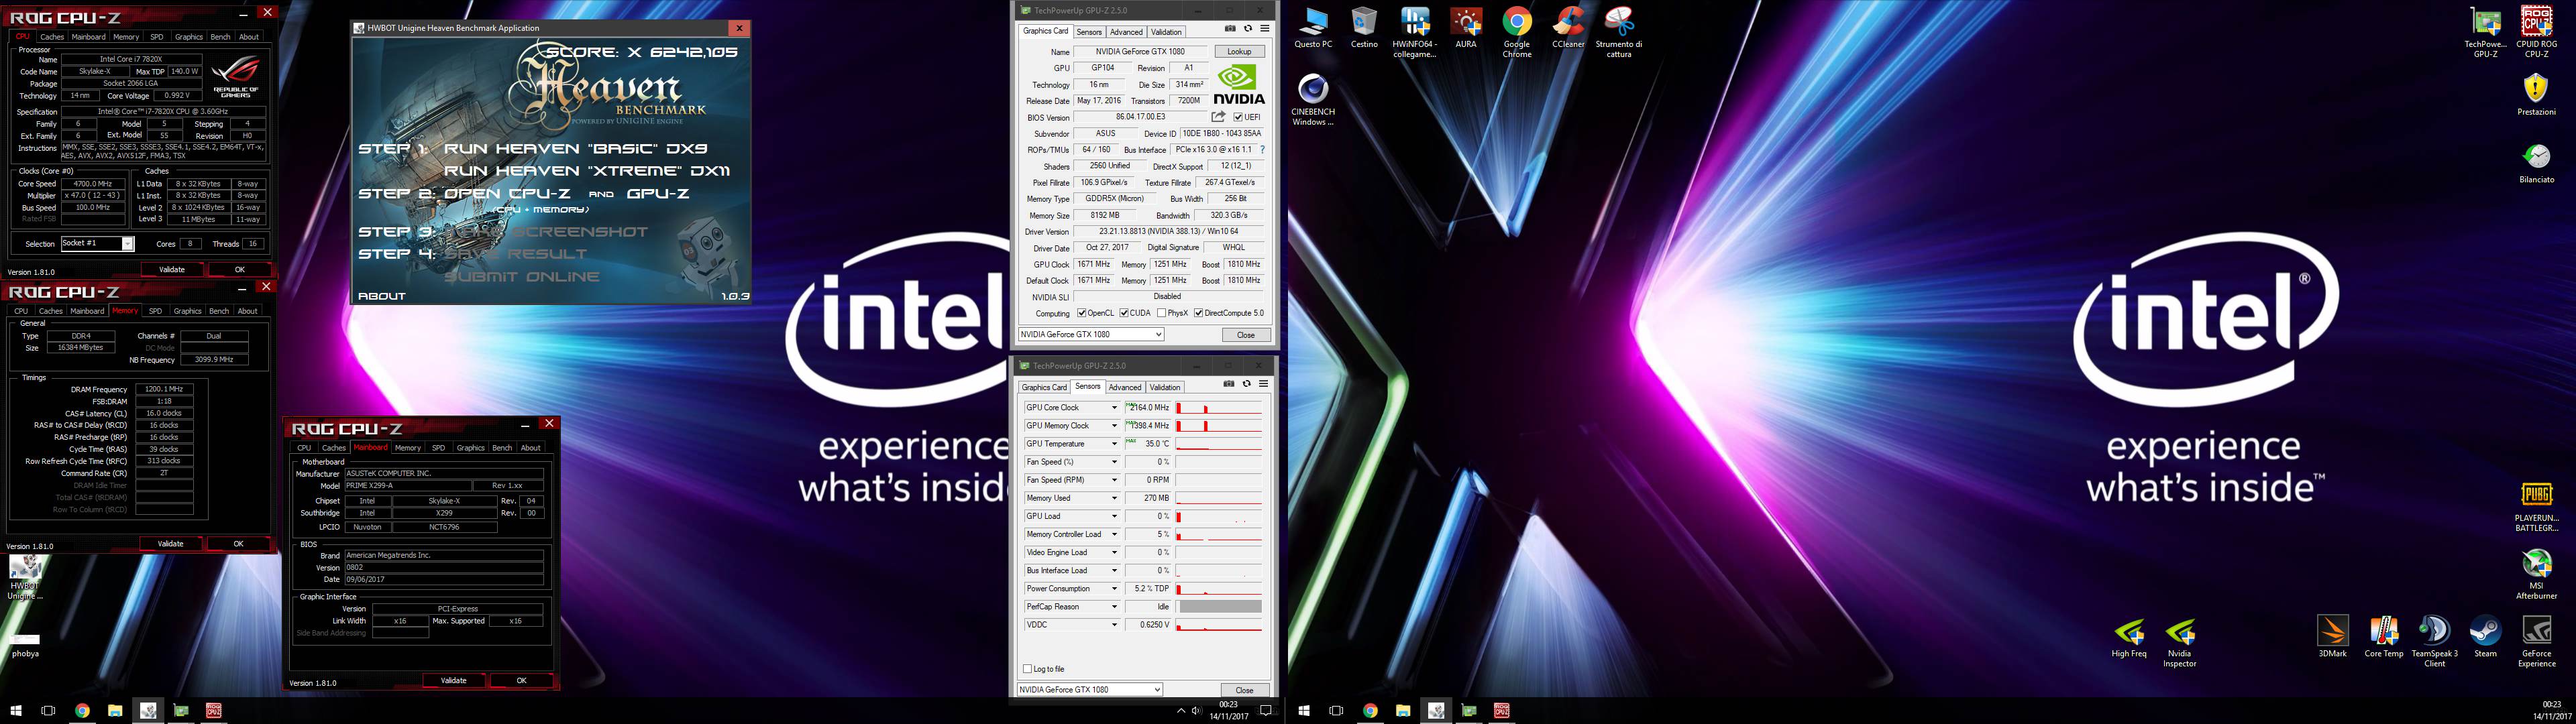Launch TeamSpeak 3 Client desktop icon
This screenshot has height=724, width=2576.
(x=2434, y=641)
